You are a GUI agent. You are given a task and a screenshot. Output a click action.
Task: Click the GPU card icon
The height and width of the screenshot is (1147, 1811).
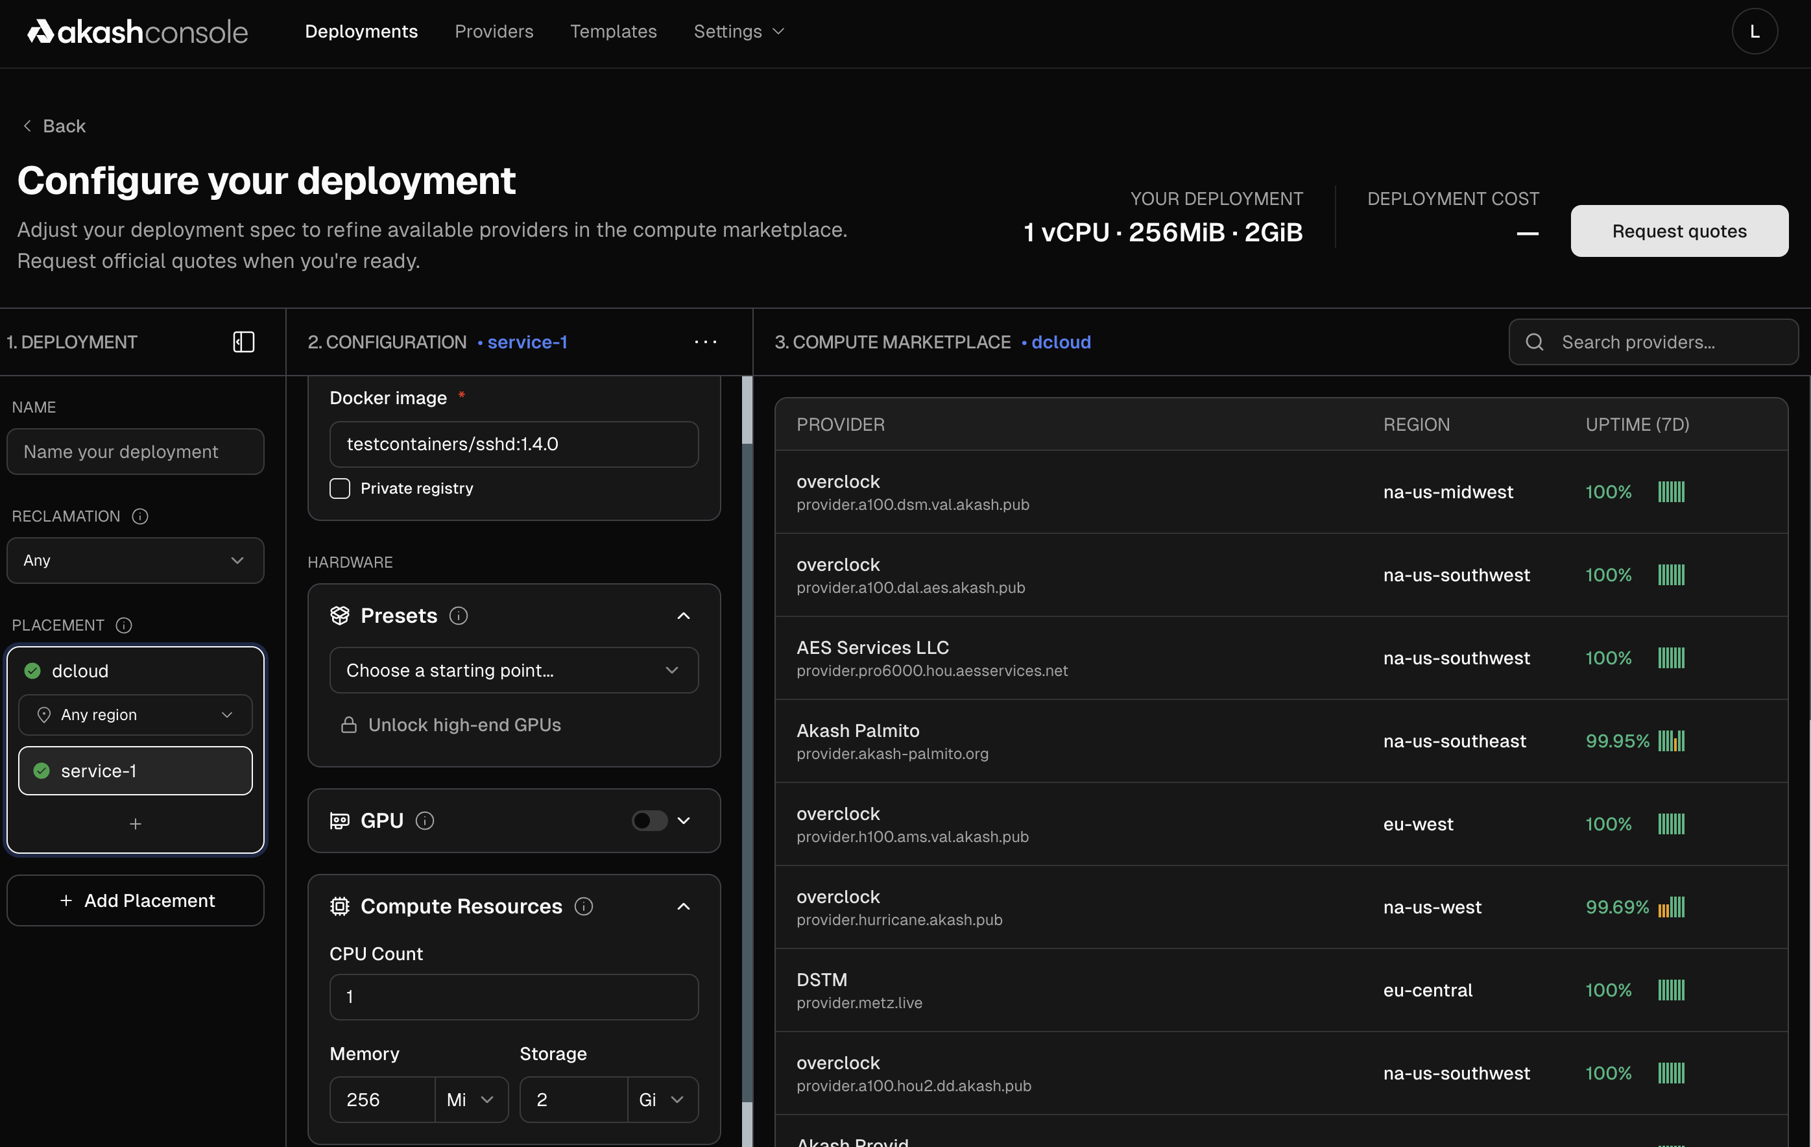[340, 821]
